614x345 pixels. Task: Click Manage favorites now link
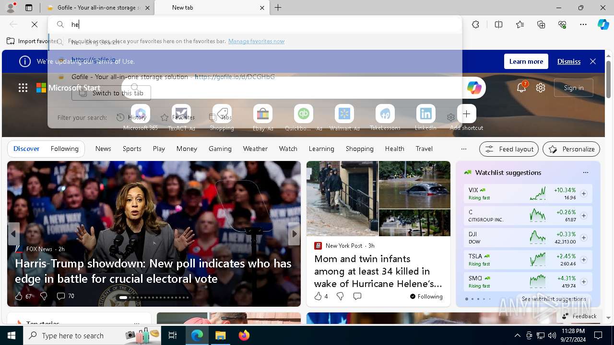256,41
